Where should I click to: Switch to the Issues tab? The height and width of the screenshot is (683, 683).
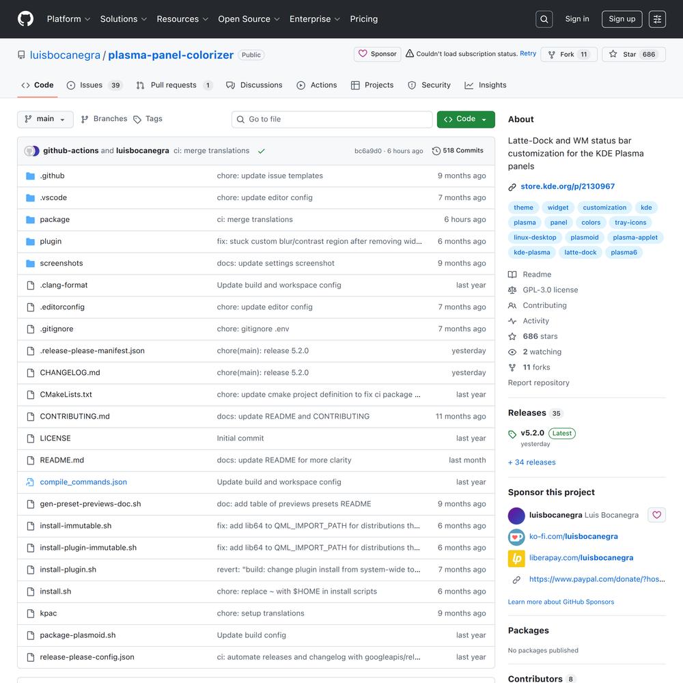point(94,85)
